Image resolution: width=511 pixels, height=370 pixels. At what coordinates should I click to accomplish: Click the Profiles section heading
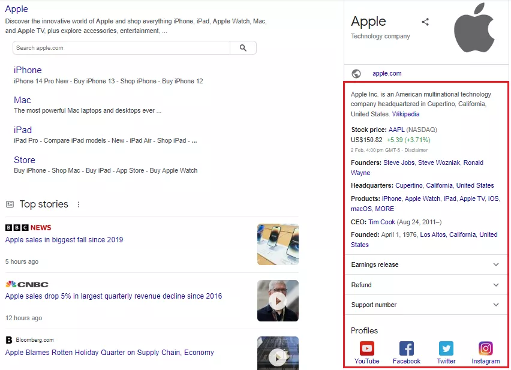(x=364, y=330)
